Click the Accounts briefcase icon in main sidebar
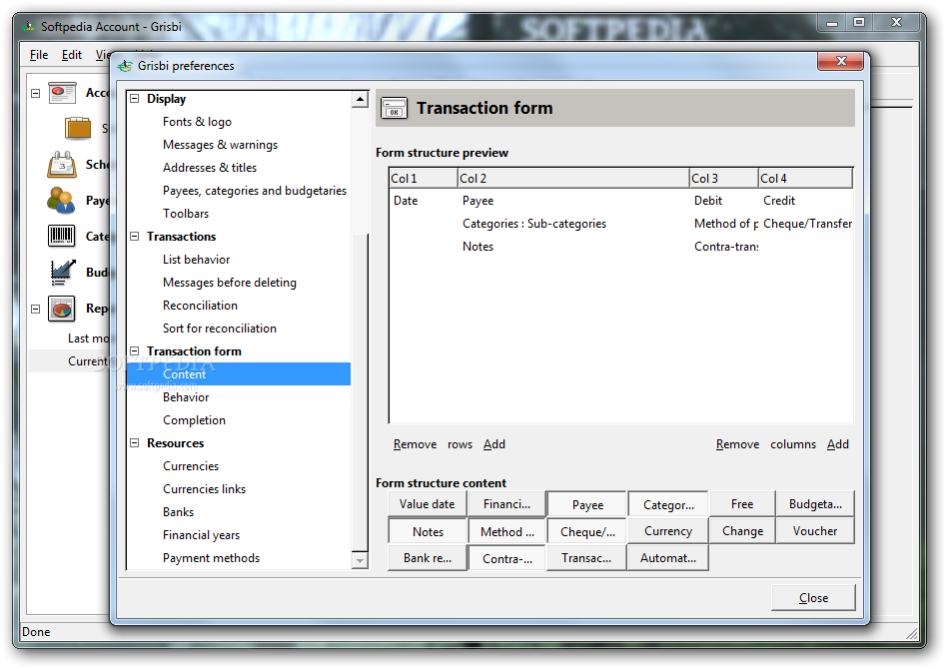 pyautogui.click(x=62, y=93)
